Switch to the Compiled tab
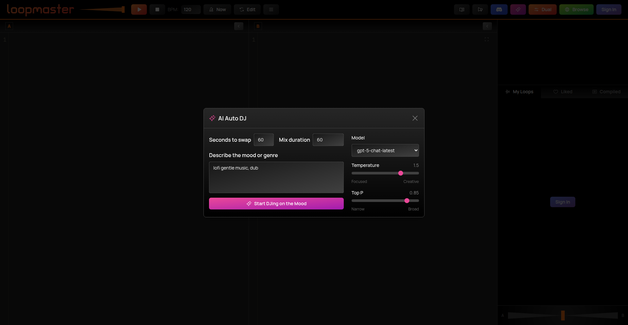The height and width of the screenshot is (325, 628). click(x=606, y=92)
